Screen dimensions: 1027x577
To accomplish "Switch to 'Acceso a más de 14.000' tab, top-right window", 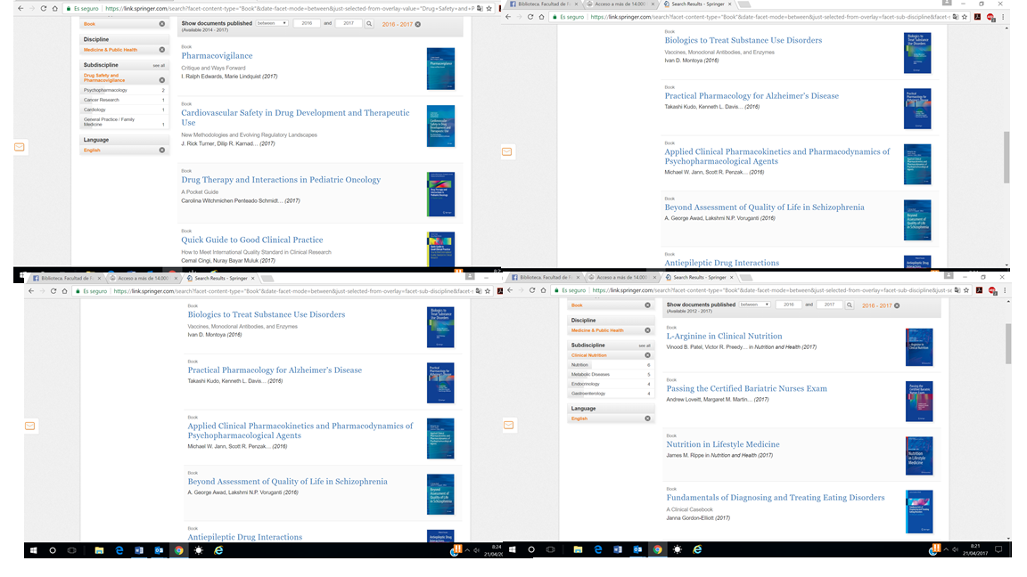I will pos(620,4).
